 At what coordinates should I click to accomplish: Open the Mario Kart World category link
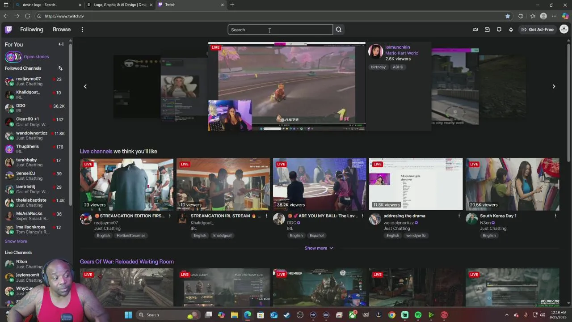402,53
